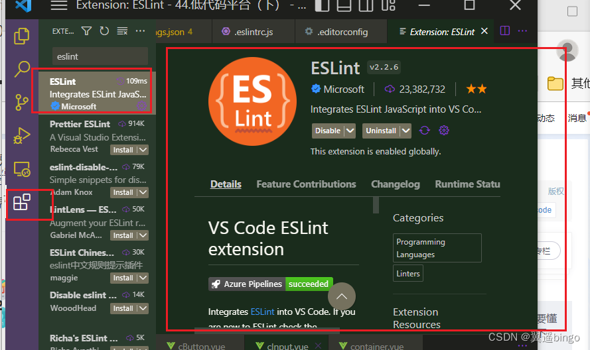590x350 pixels.
Task: Expand Install dropdown for Adam Knox extension
Action: (143, 192)
